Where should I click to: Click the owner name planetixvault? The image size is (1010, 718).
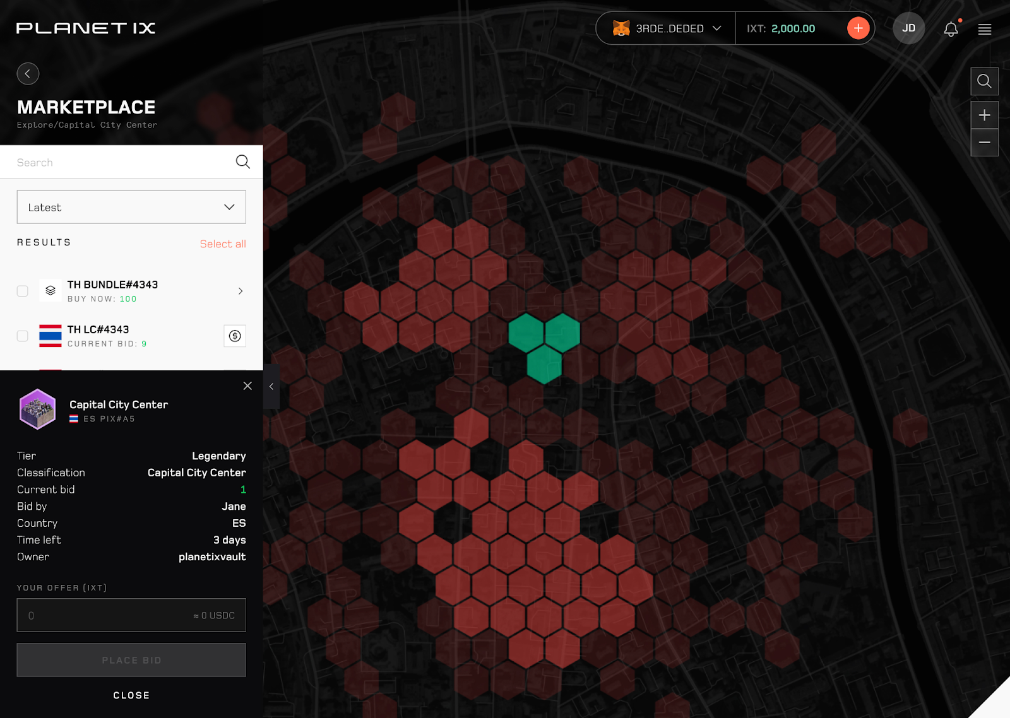click(x=212, y=556)
